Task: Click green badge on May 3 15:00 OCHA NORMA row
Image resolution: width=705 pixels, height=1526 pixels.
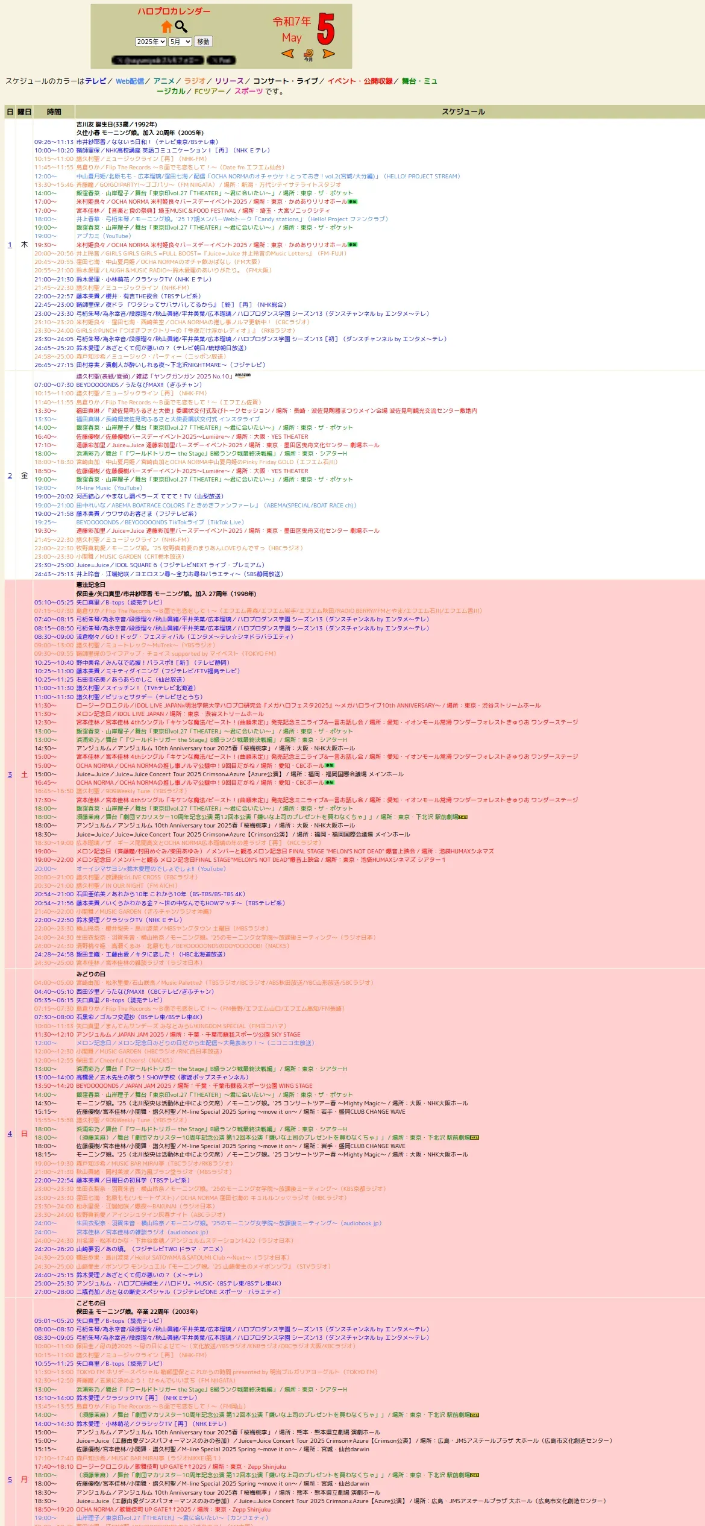Action: 330,765
